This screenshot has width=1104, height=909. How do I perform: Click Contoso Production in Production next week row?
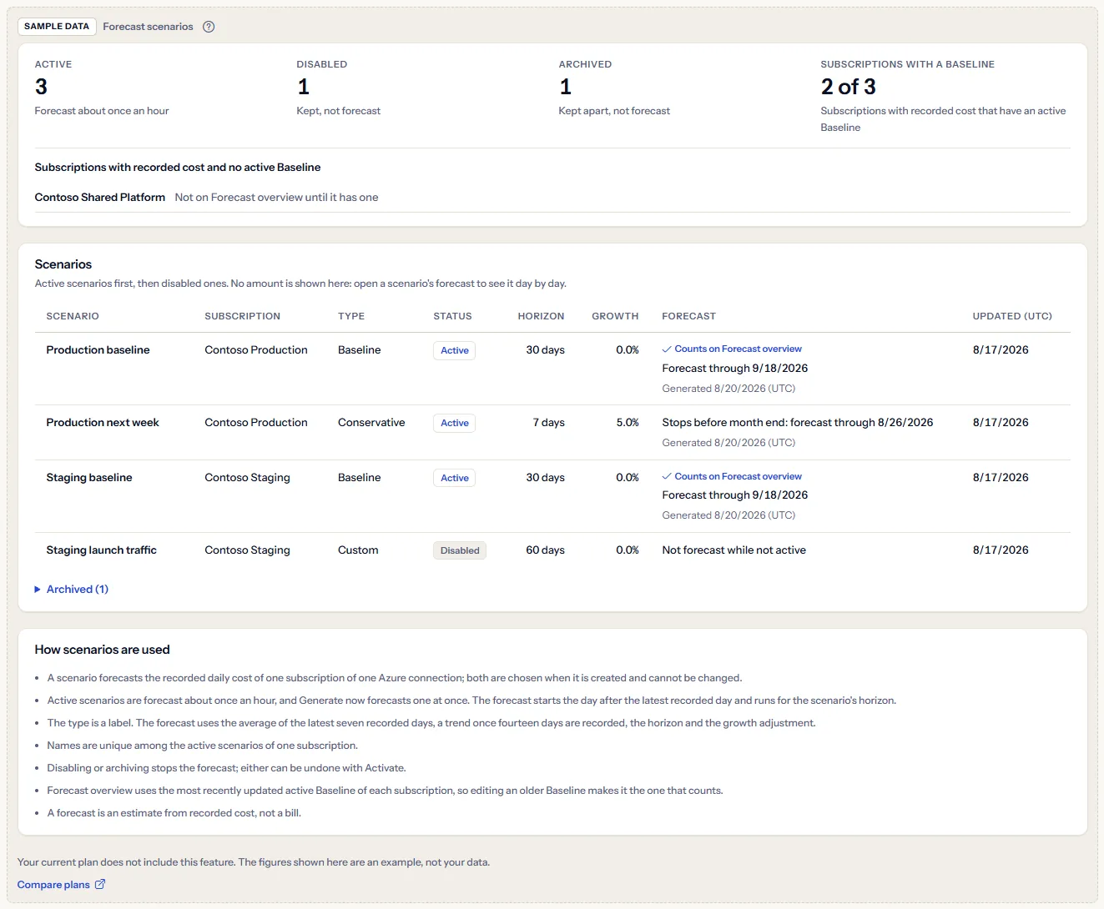pyautogui.click(x=256, y=423)
